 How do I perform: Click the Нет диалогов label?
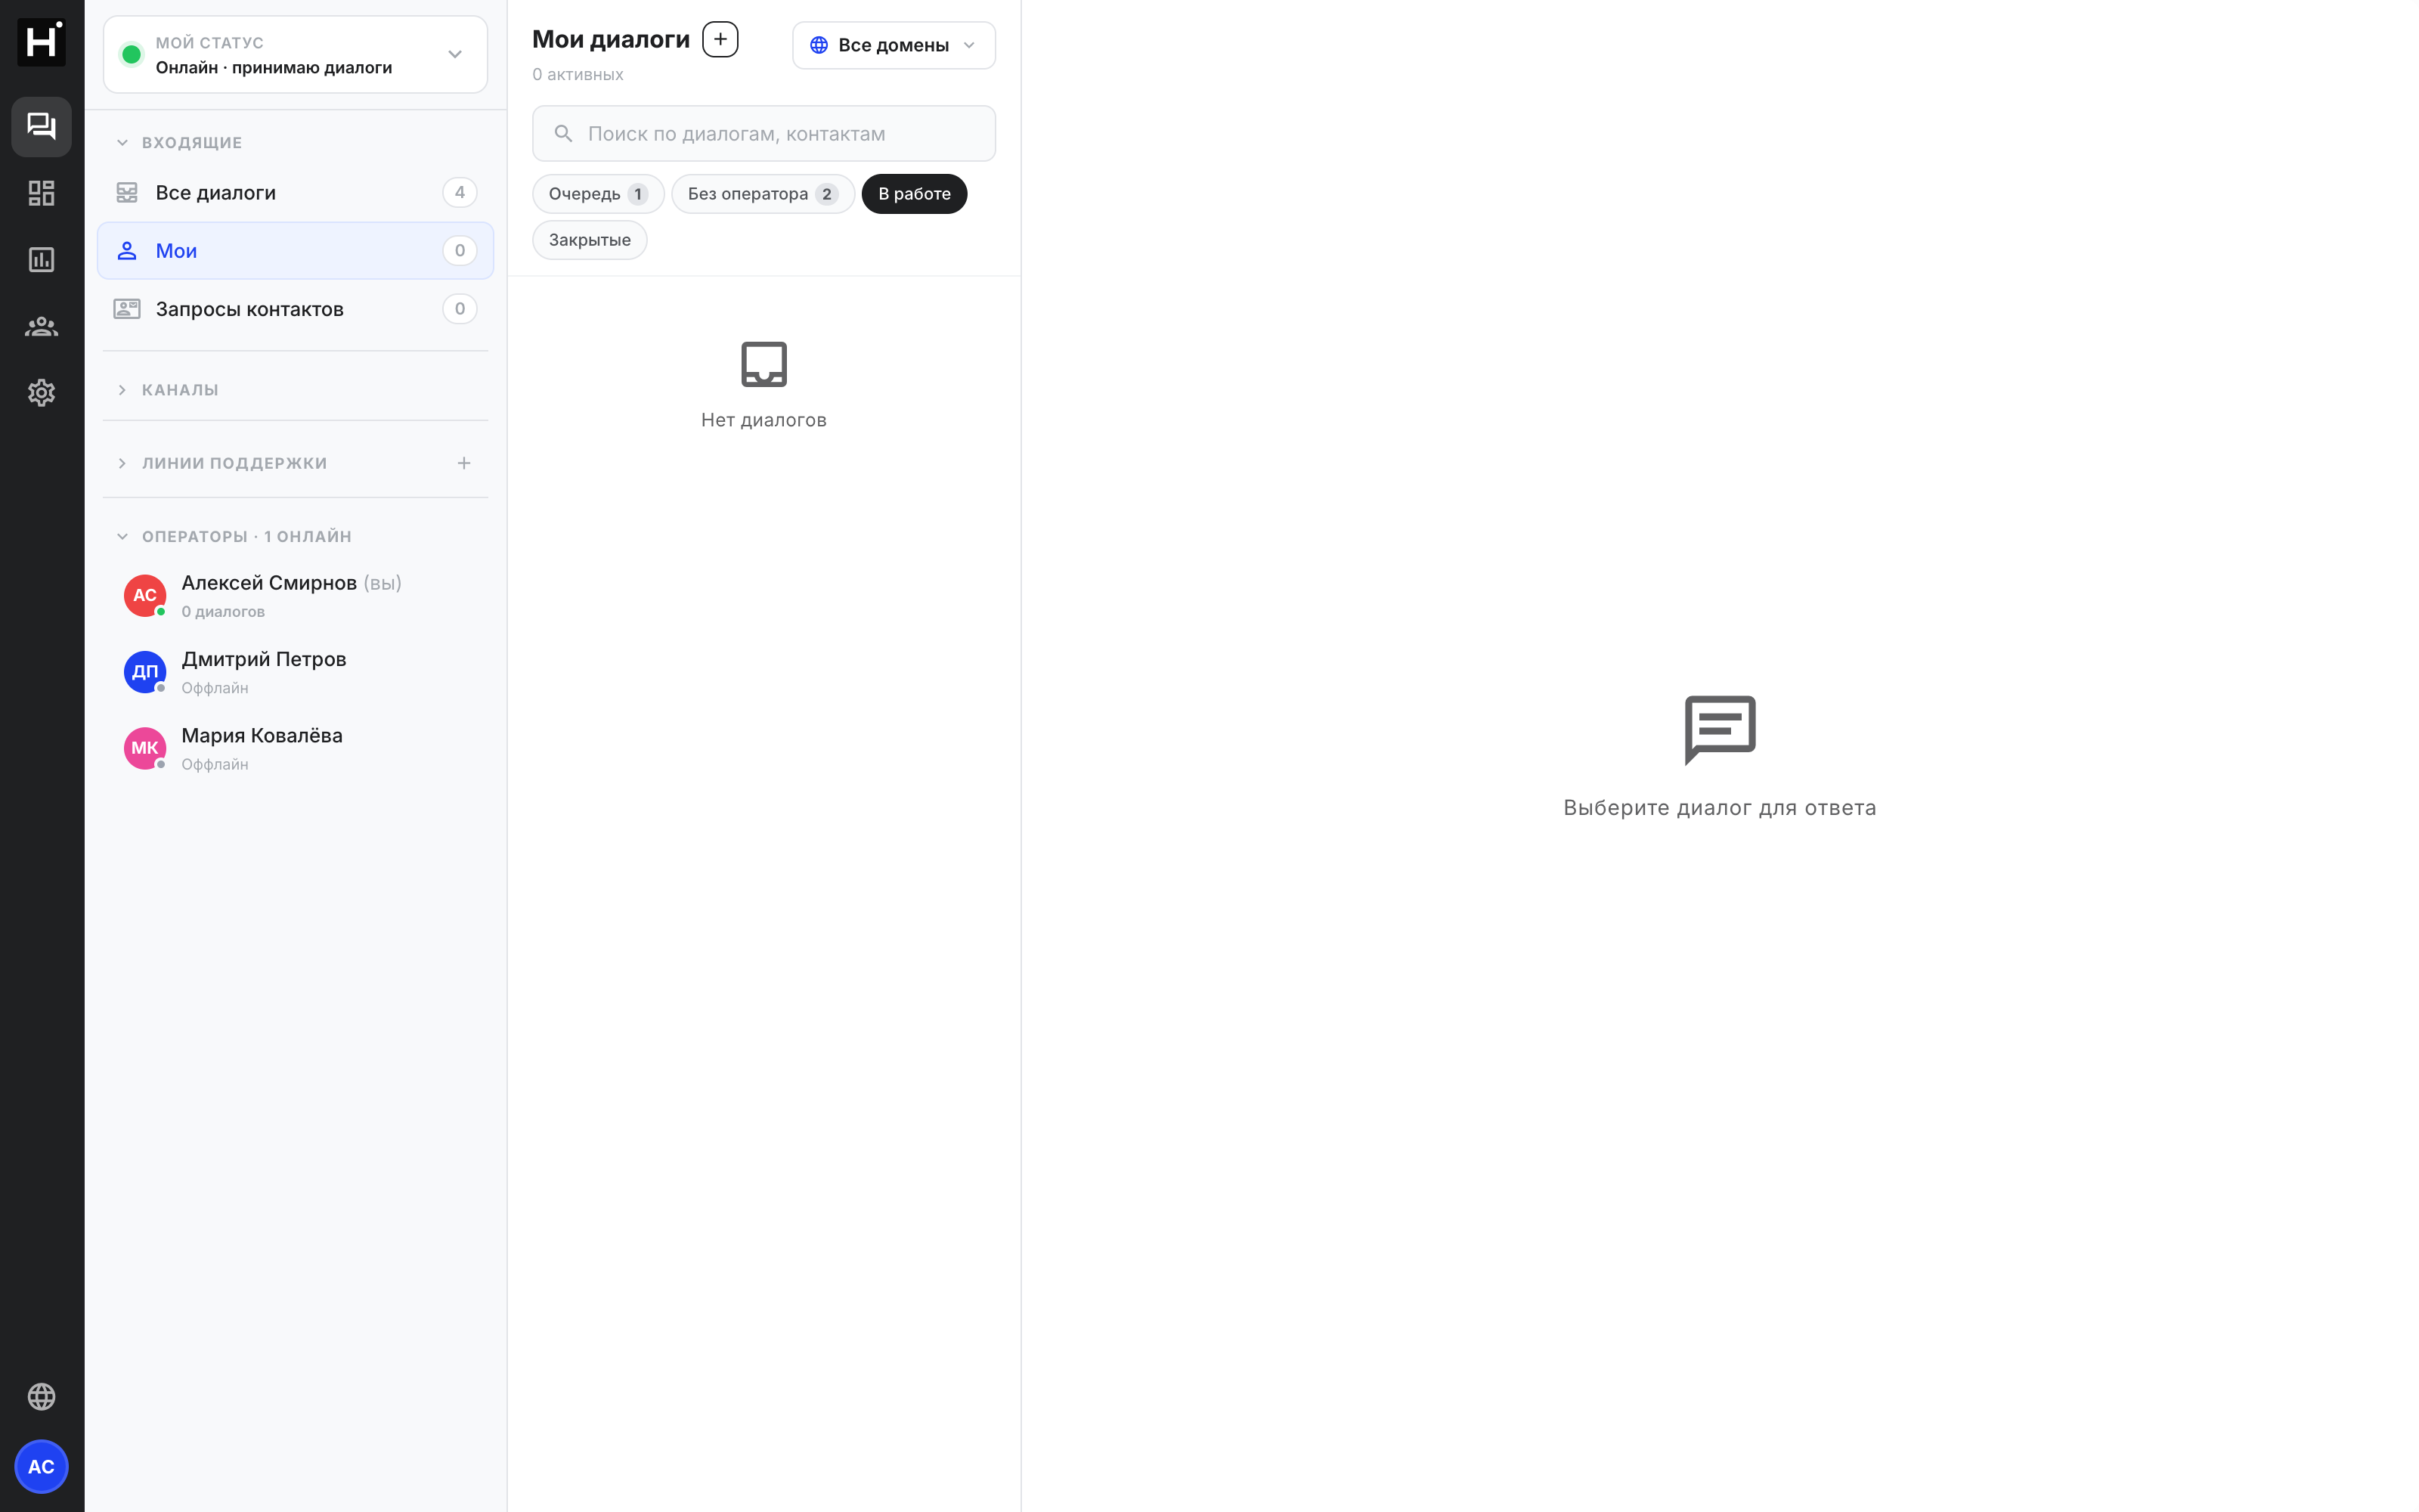pyautogui.click(x=763, y=420)
